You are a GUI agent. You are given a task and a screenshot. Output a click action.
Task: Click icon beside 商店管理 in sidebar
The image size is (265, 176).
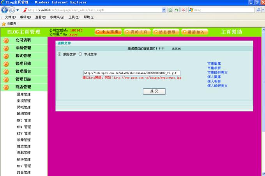point(6,87)
